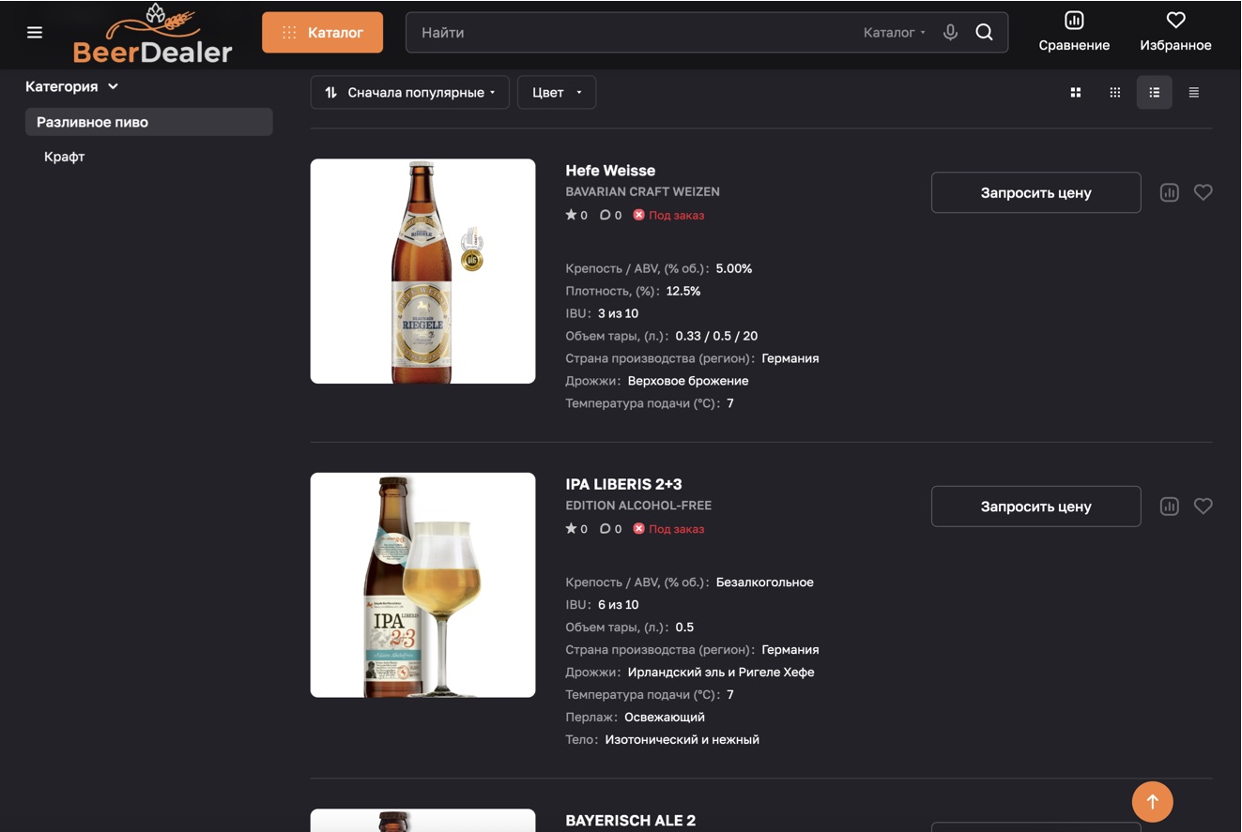Open the Каталог search scope dropdown
1242x832 pixels.
895,32
